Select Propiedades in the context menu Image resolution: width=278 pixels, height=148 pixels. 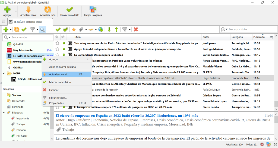[x=56, y=103]
